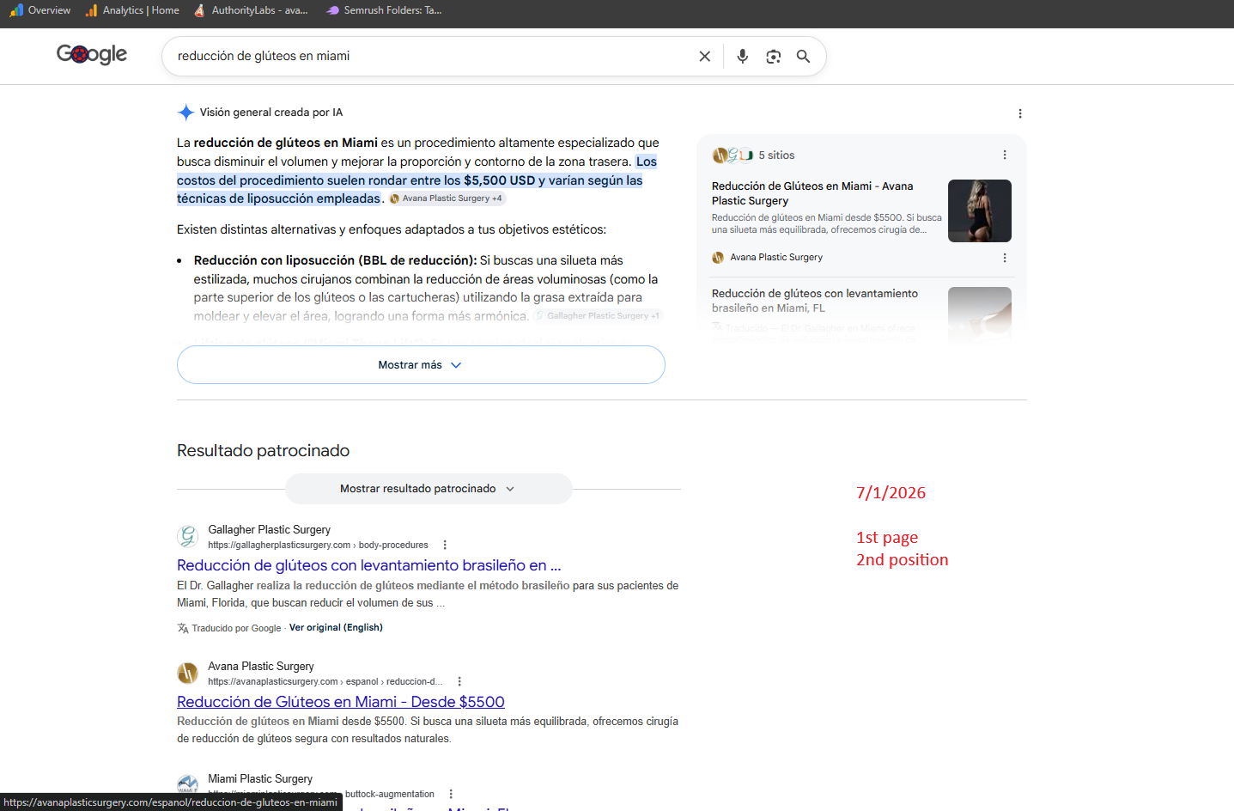Open options menu for gallagherplasticsurgery.com result
The height and width of the screenshot is (811, 1234).
[445, 545]
